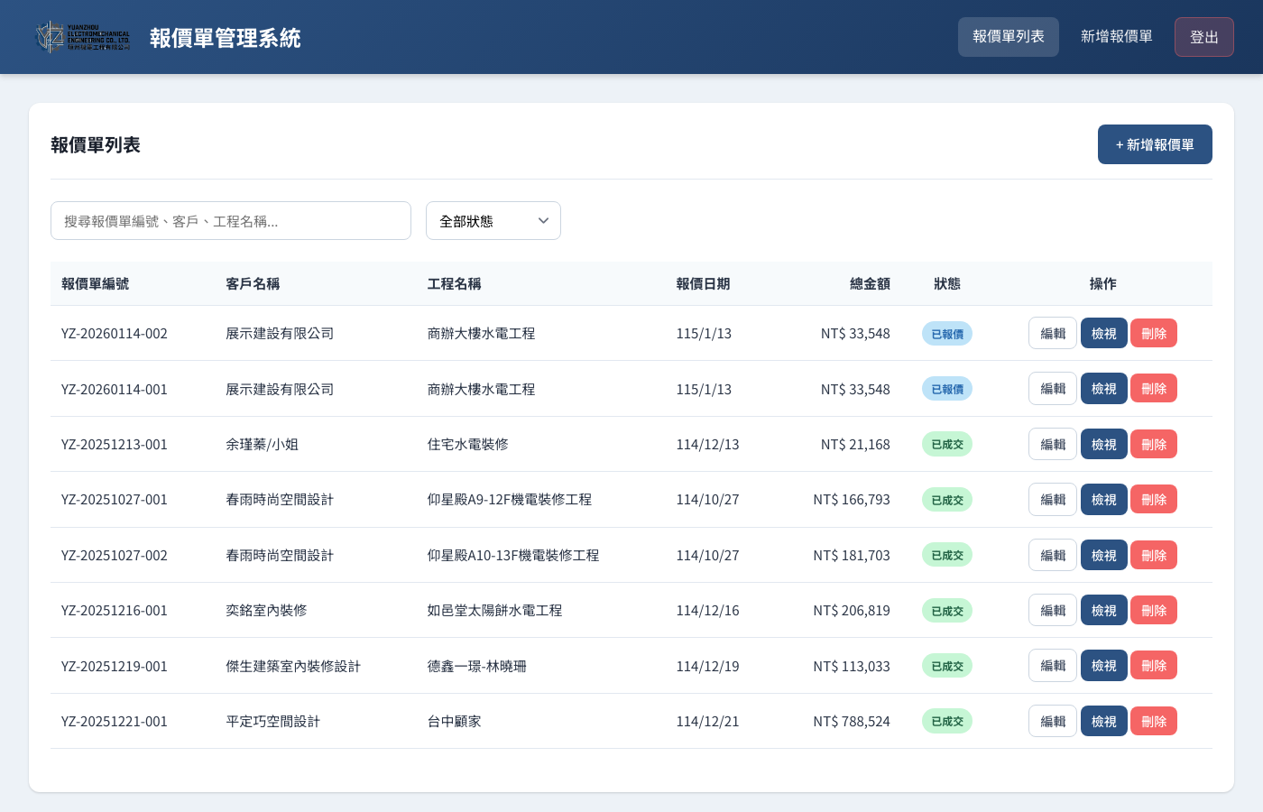Screen dimensions: 1263x812
Task: Click the 總金額 column header
Action: click(869, 283)
